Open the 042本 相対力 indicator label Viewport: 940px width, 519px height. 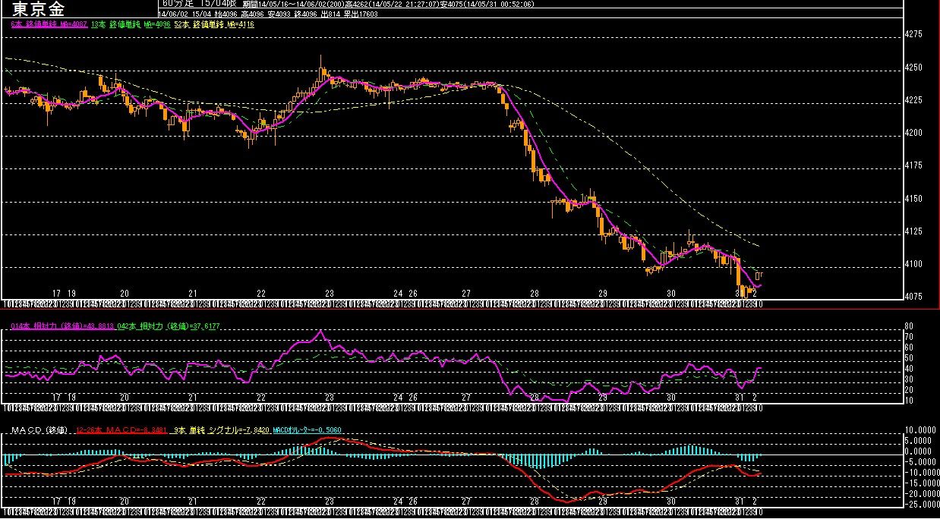(167, 326)
